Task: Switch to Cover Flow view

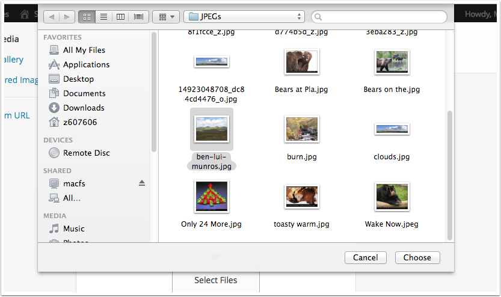Action: 139,17
